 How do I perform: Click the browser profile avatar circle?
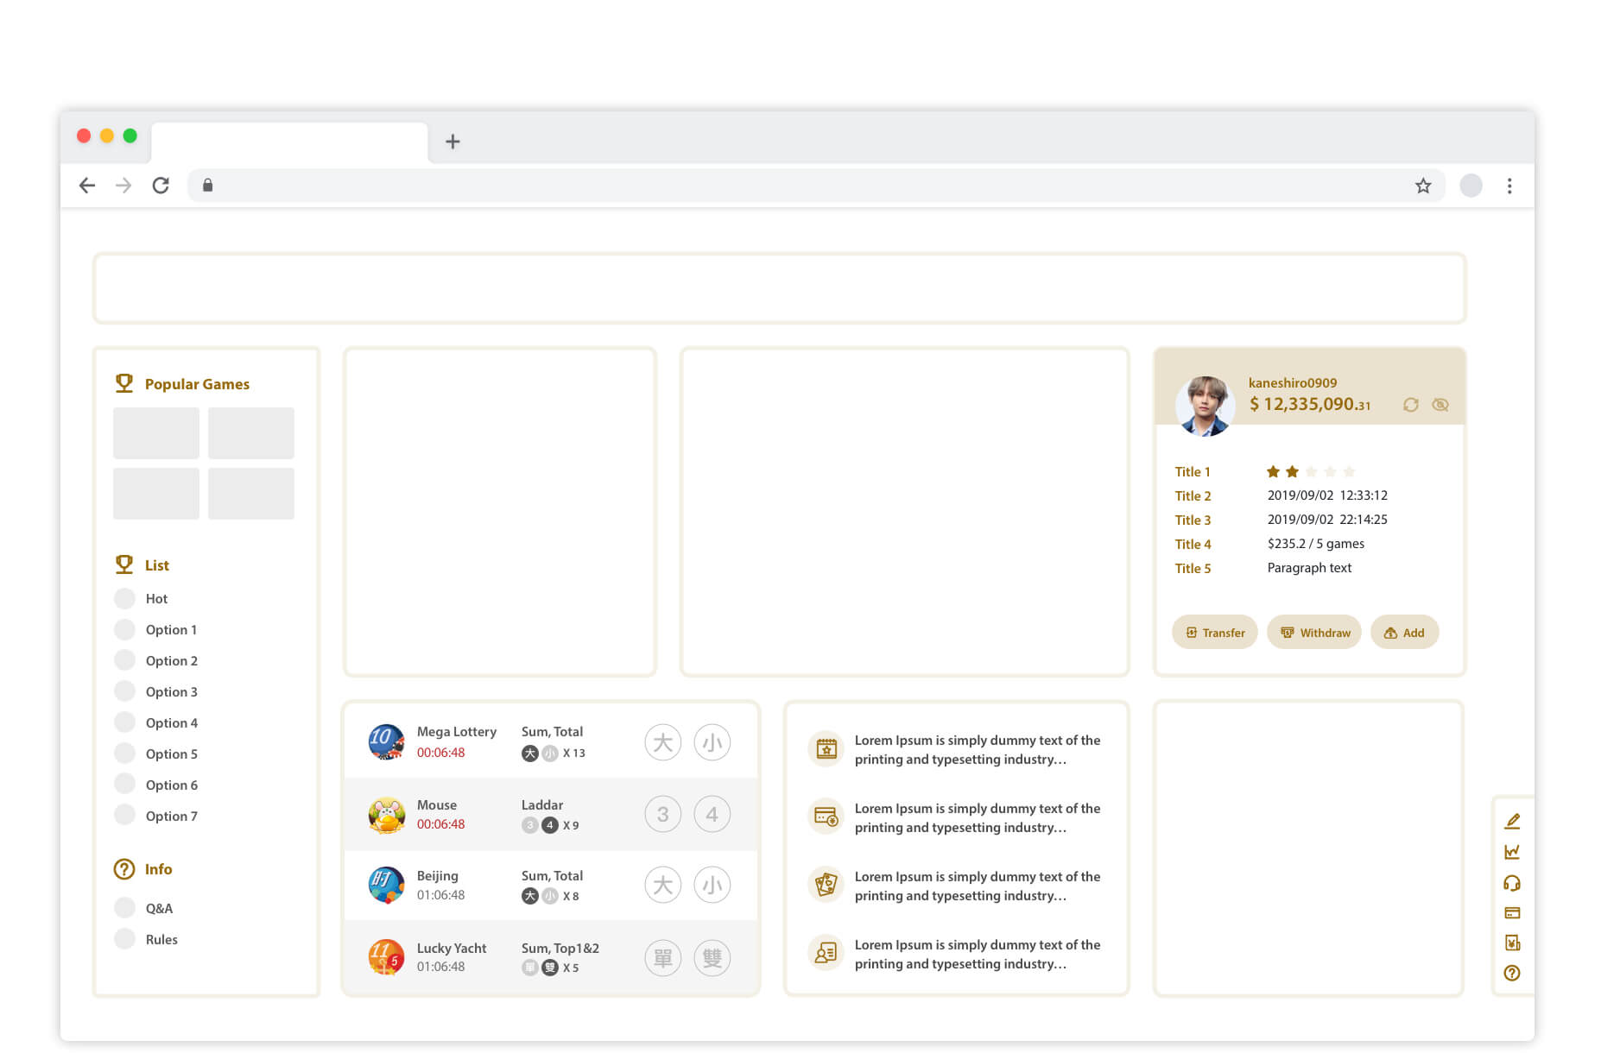point(1471,186)
